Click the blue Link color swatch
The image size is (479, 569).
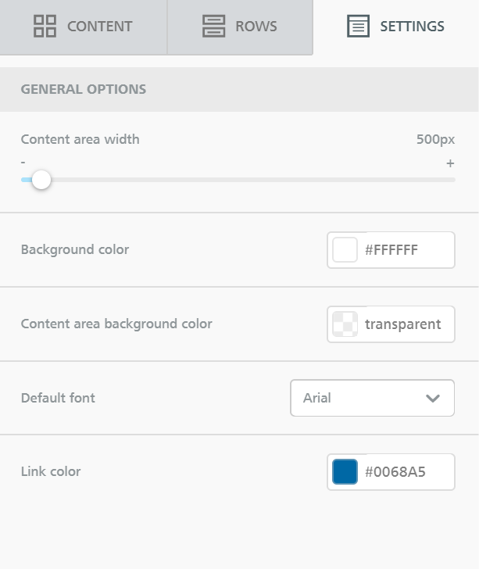coord(345,472)
